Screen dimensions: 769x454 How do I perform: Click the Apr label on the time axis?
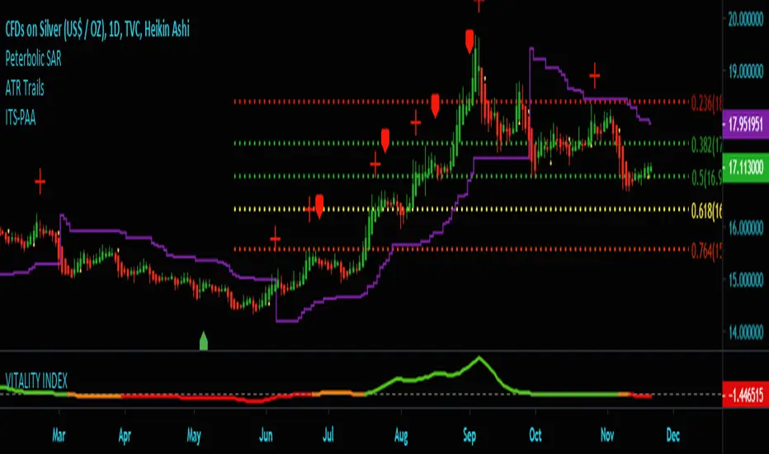(x=125, y=436)
